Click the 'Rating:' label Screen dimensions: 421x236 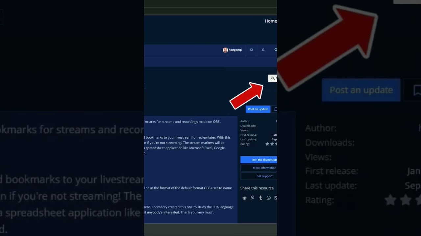point(245,144)
